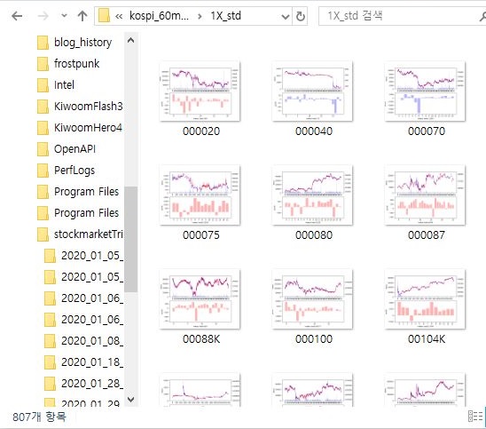Click the Forward navigation arrow
The image size is (486, 429).
43,16
